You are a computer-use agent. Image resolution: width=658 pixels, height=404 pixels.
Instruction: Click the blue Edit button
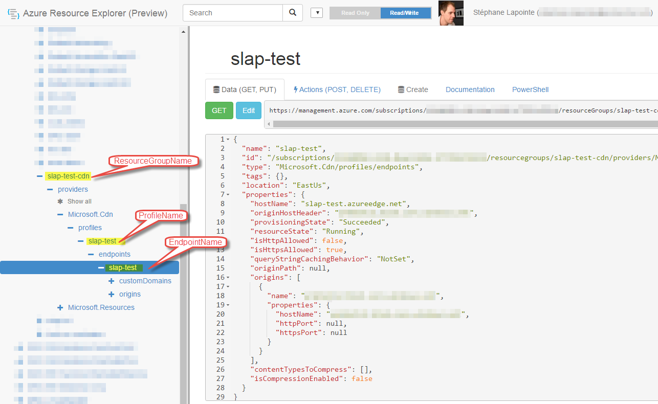pos(249,110)
